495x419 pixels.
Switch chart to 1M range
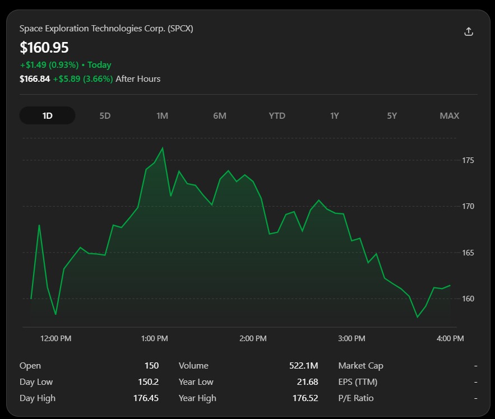(x=162, y=115)
